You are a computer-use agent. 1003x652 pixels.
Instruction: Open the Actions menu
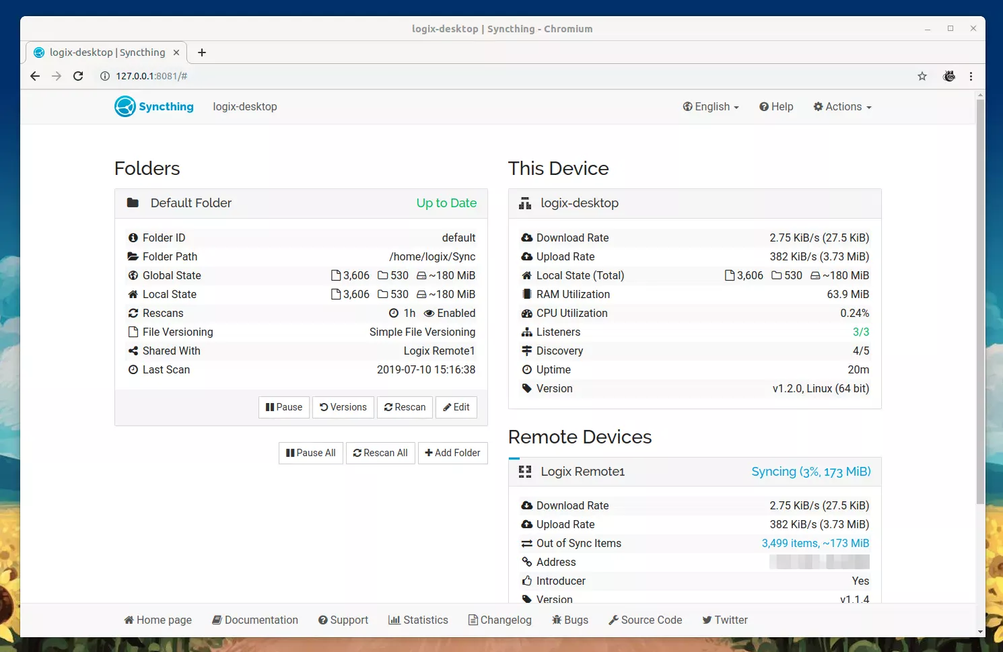[841, 106]
